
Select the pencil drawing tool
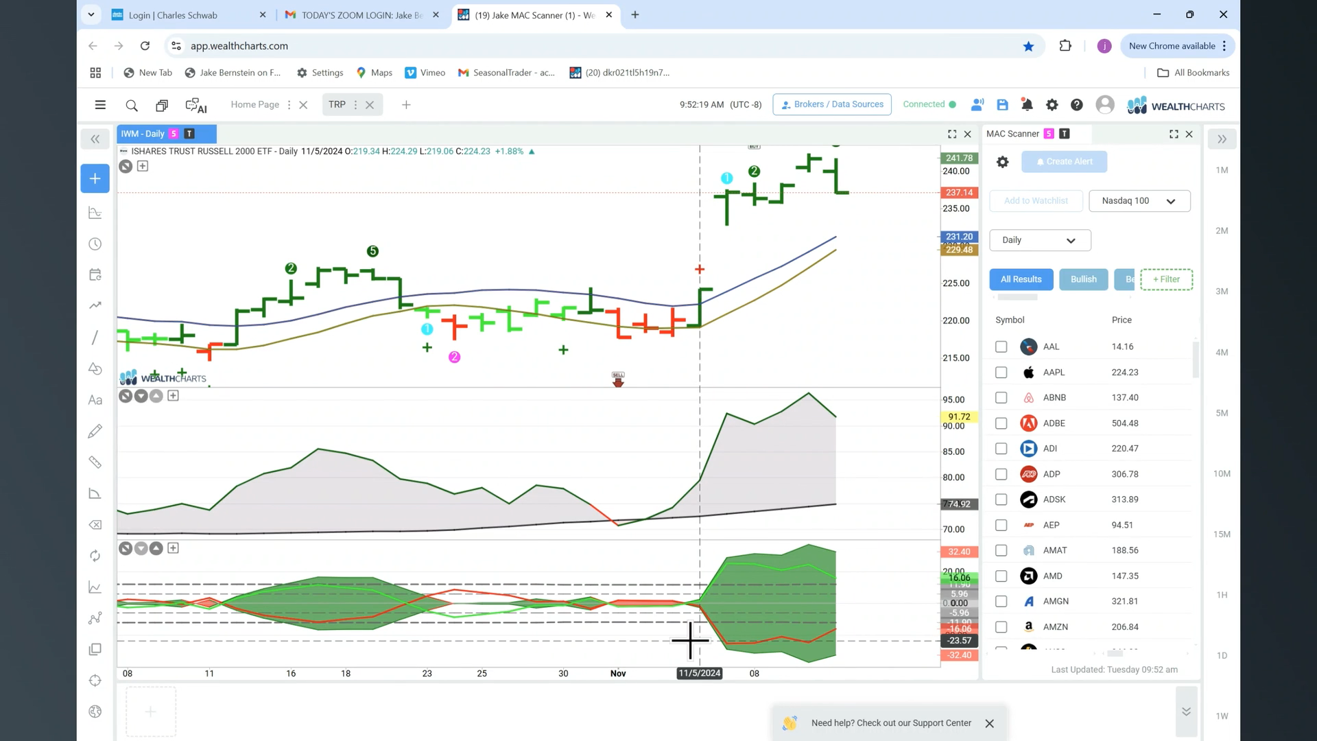tap(95, 431)
